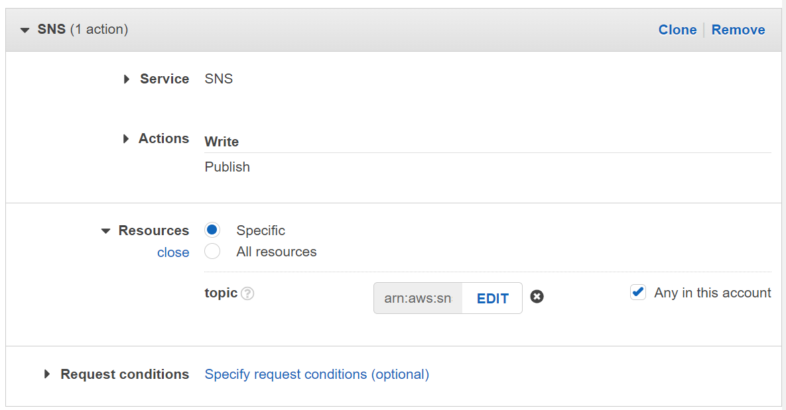Uncheck Any in this account checkbox
This screenshot has width=786, height=410.
pyautogui.click(x=638, y=293)
